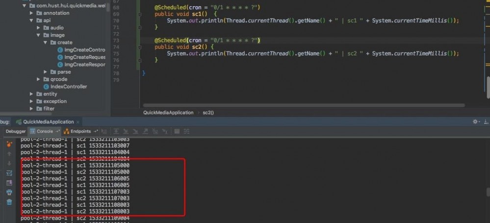Select the qrcode folder in tree
This screenshot has height=223, width=490.
55,79
